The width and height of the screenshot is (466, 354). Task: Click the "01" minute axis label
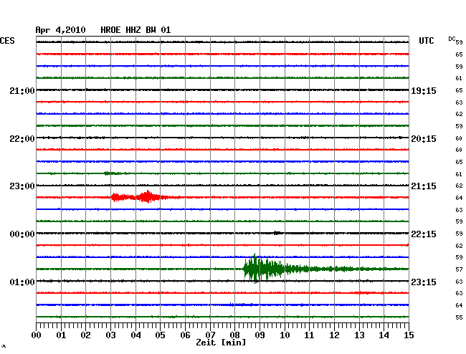(61, 335)
